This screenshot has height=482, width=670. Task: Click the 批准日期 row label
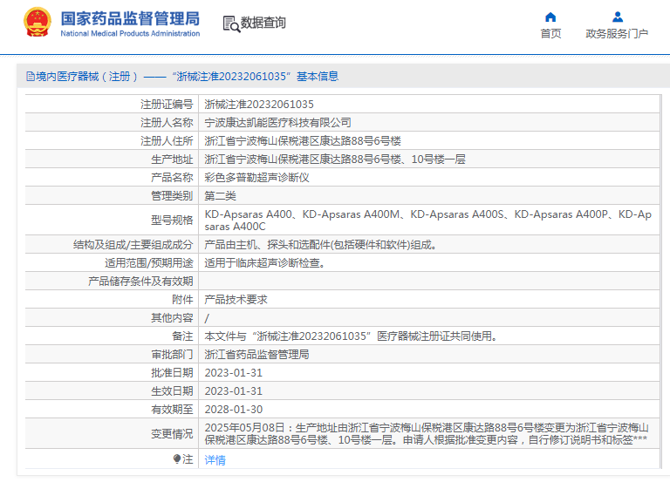[172, 373]
